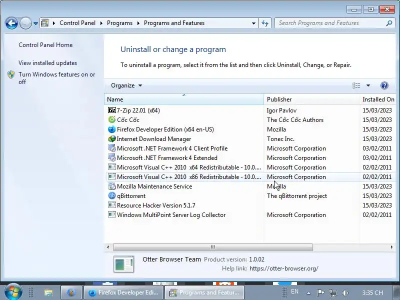
Task: Click the Windows MultiPoint Server Log Collector icon
Action: click(111, 214)
